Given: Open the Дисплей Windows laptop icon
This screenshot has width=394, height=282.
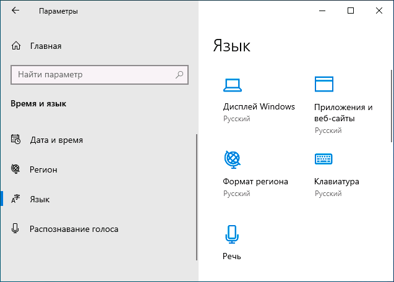Looking at the screenshot, I should tap(233, 85).
